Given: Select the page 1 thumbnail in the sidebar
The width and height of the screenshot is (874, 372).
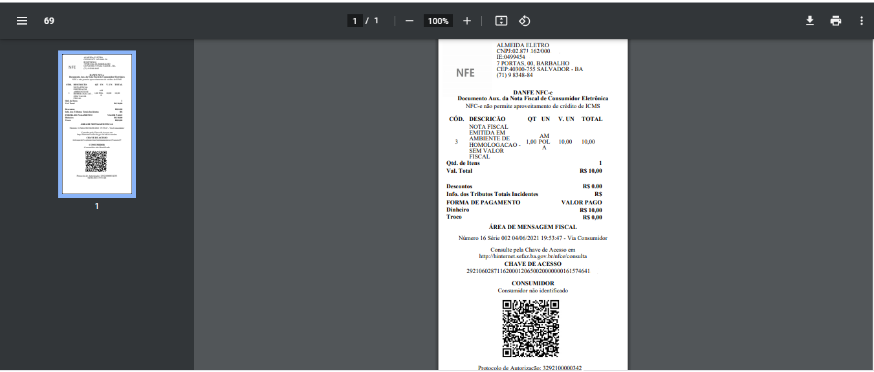Looking at the screenshot, I should click(x=97, y=124).
